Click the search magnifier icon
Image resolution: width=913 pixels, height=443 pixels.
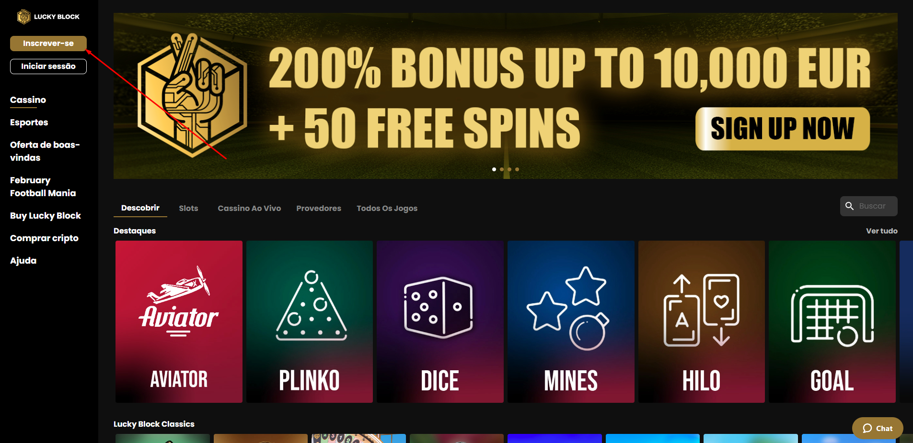pyautogui.click(x=849, y=206)
